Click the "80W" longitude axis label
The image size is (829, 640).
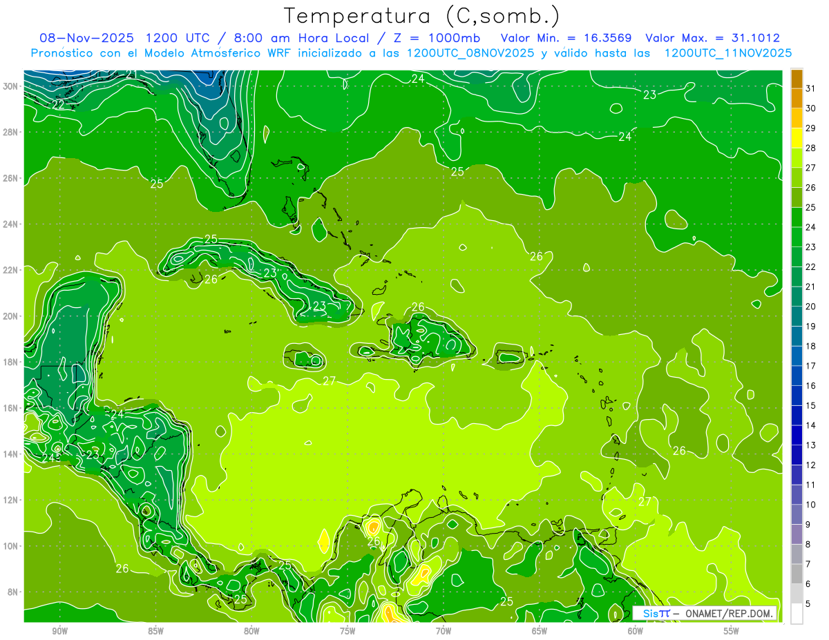point(251,631)
